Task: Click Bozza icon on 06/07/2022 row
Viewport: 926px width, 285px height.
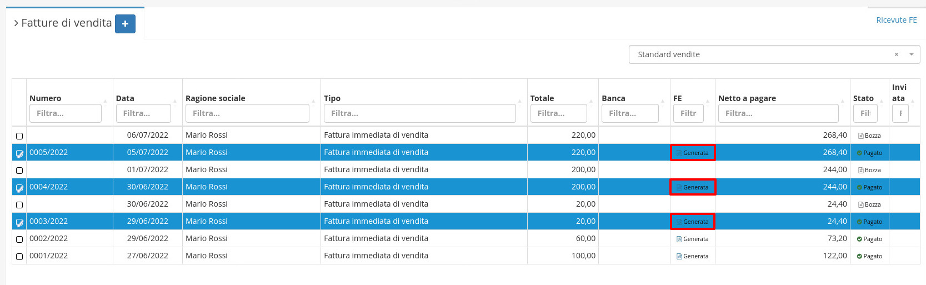Action: (x=860, y=136)
